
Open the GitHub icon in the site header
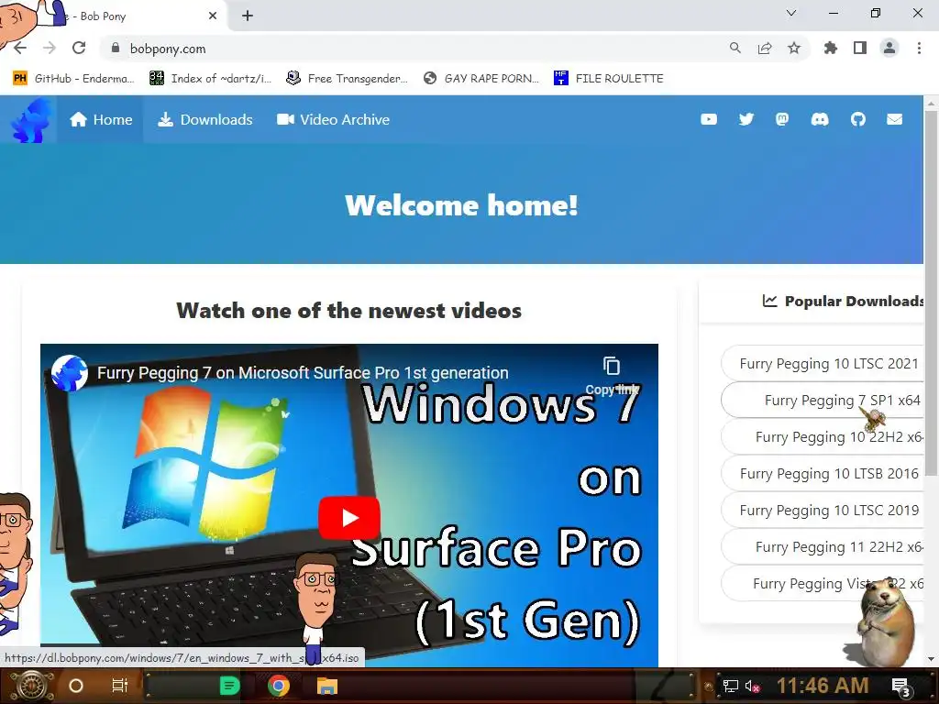(858, 119)
